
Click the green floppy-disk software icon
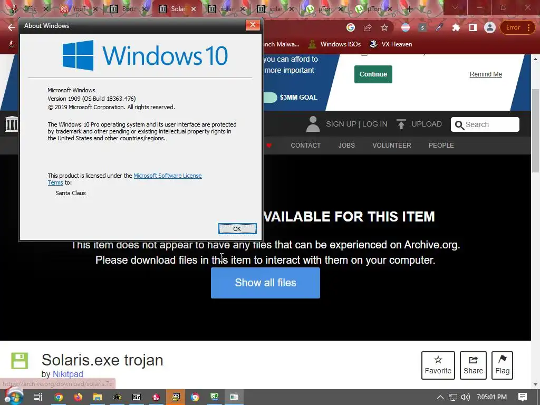tap(20, 361)
